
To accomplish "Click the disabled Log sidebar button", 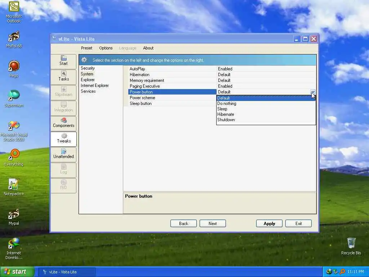I will [x=63, y=170].
